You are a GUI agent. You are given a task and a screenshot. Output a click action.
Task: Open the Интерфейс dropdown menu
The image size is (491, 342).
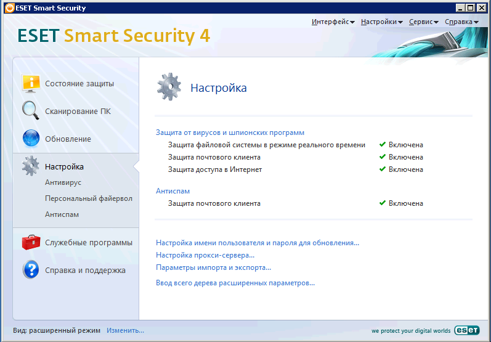click(333, 22)
